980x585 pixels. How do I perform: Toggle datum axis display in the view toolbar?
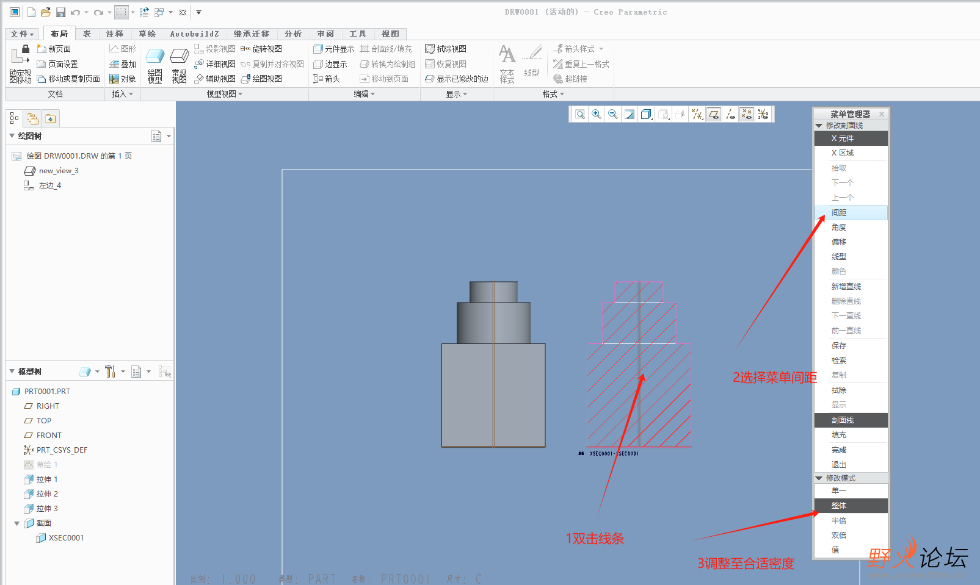(730, 114)
